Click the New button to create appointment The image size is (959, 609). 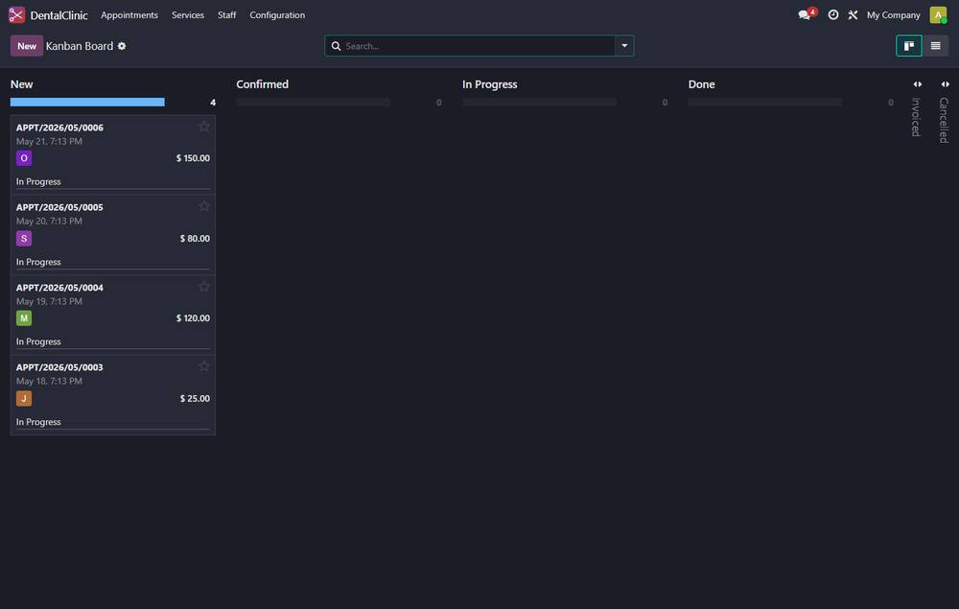point(26,46)
